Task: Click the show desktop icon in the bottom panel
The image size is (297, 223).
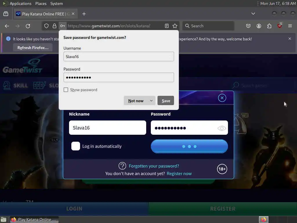Action: [x=3, y=220]
